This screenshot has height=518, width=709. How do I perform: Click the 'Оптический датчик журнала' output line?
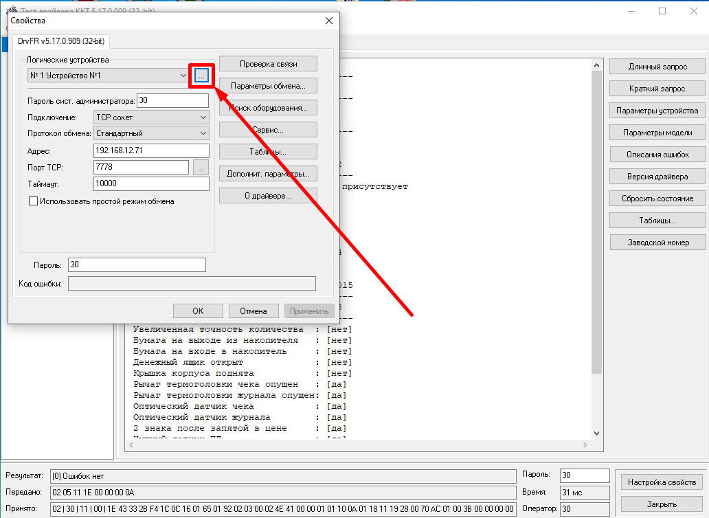click(240, 417)
